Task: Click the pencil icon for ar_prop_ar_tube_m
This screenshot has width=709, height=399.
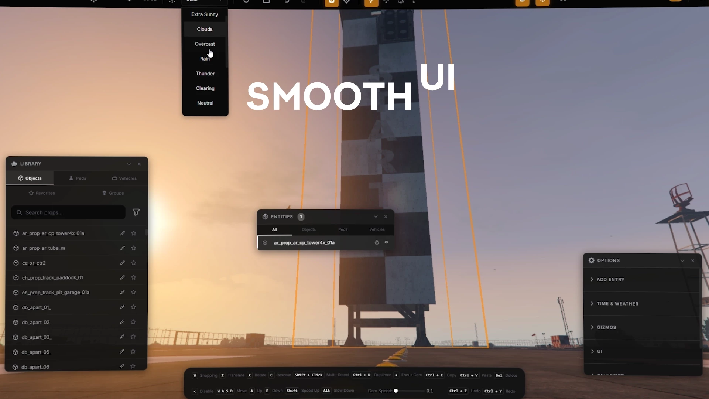Action: point(123,248)
